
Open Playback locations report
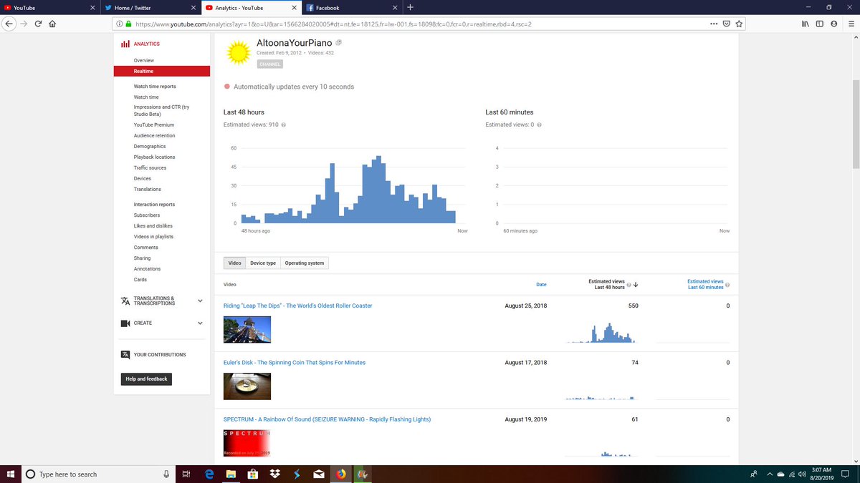tap(154, 157)
